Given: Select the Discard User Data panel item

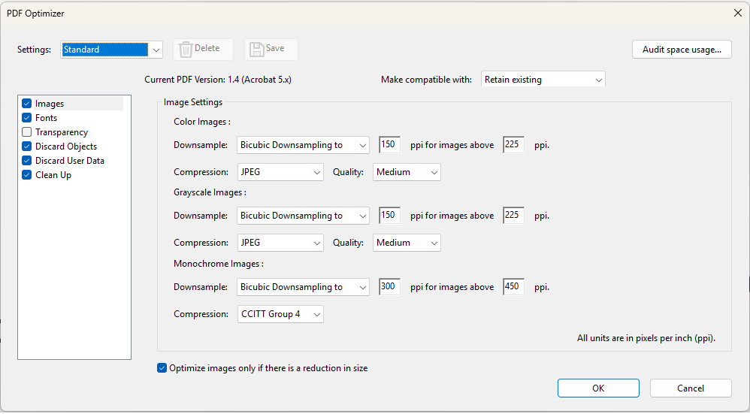Looking at the screenshot, I should 70,161.
